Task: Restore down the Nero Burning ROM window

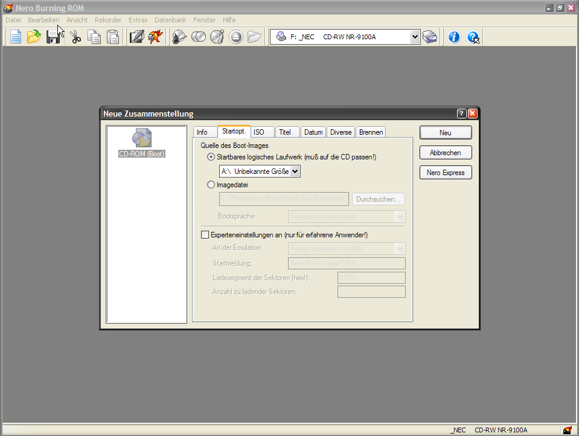Action: pos(560,8)
